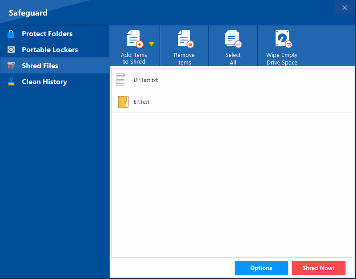Open the Protect Folders section
The width and height of the screenshot is (356, 279).
tap(55, 34)
